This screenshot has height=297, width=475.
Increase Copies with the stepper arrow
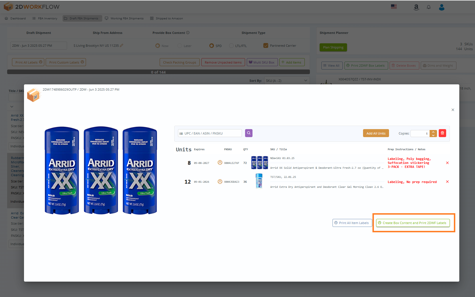coord(433,131)
